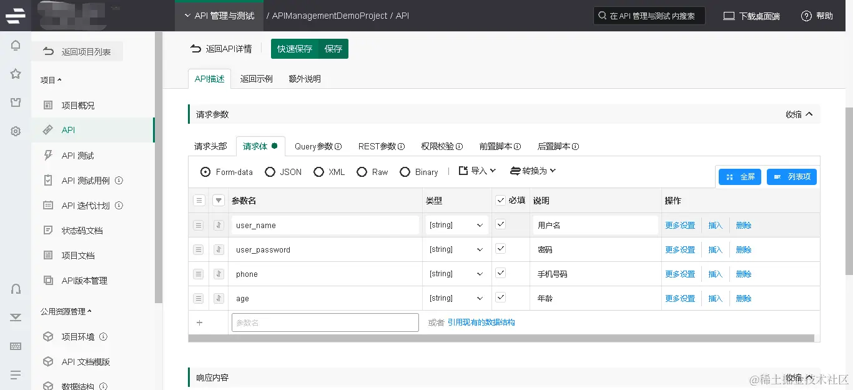Click 更多设置 for age row
Screen dimensions: 853x390
(680, 298)
